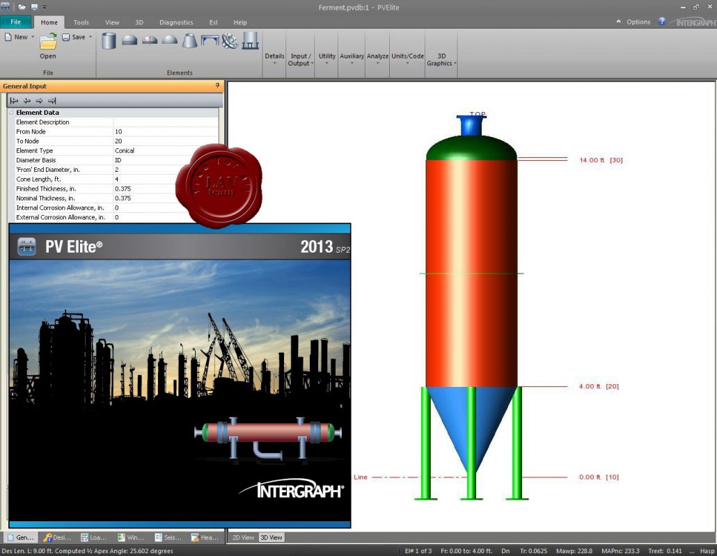Viewport: 717px width, 556px height.
Task: Click the body flange element icon
Action: click(230, 41)
